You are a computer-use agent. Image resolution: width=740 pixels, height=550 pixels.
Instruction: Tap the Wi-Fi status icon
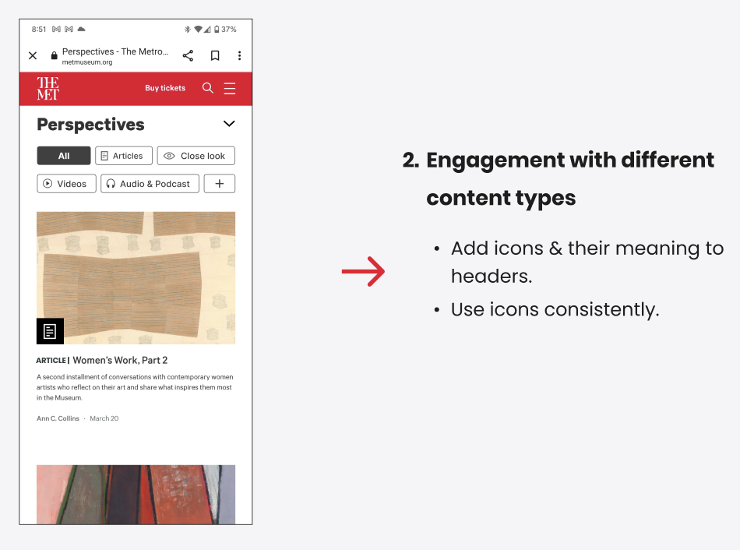point(198,30)
